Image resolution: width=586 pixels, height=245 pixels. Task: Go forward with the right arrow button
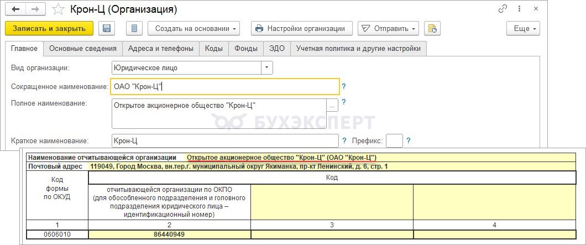coord(35,9)
